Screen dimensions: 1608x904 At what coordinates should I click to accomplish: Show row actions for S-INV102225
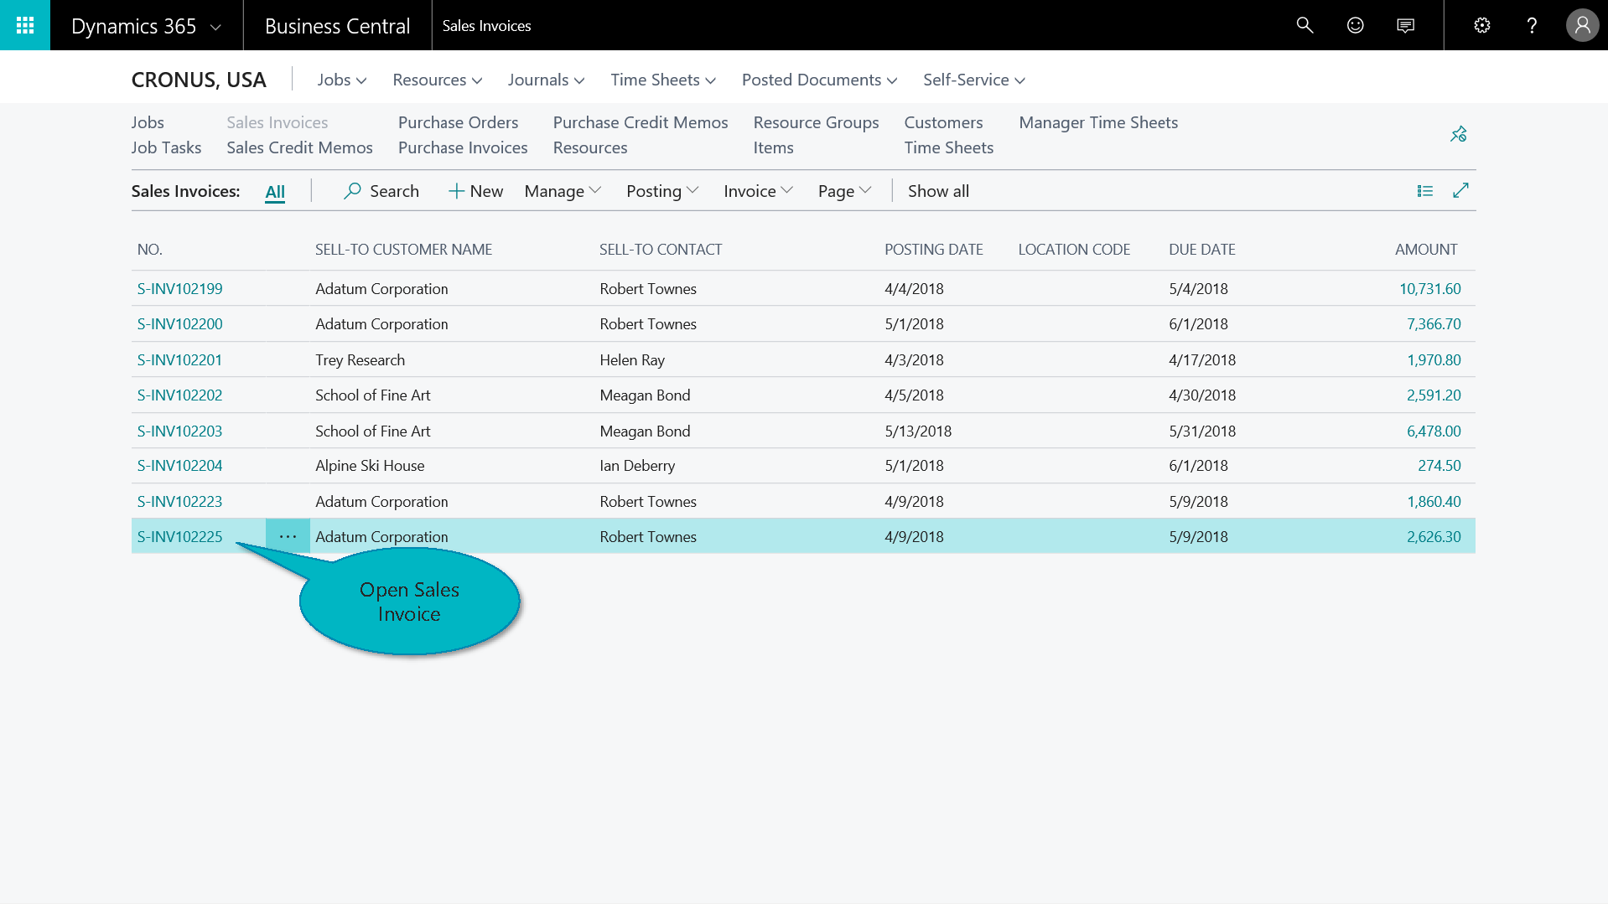[288, 536]
